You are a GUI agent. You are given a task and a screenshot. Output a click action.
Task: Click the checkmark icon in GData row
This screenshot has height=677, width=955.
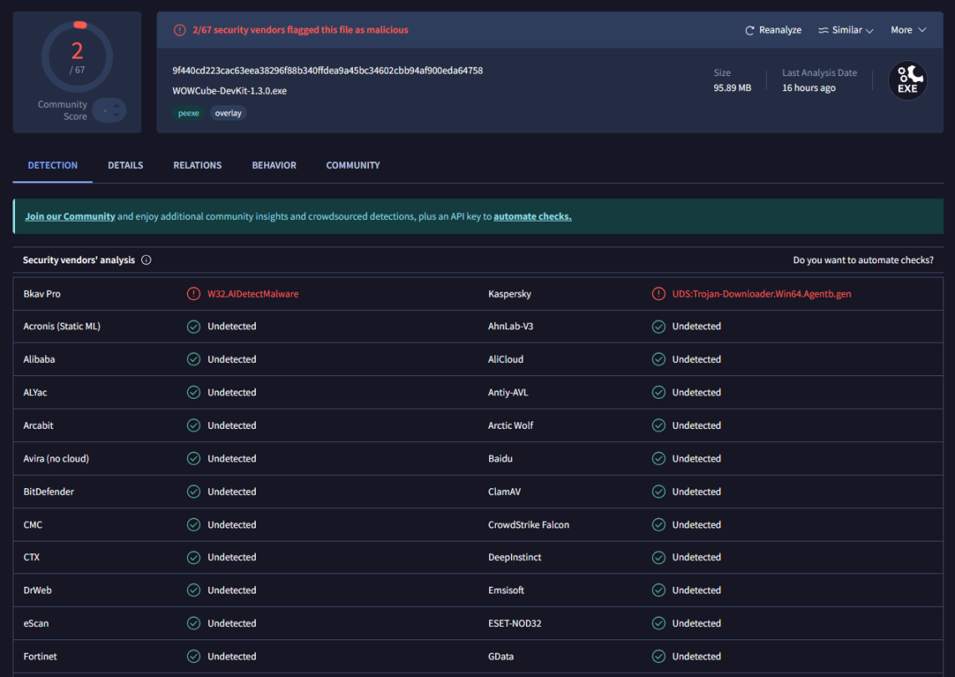[x=658, y=656]
